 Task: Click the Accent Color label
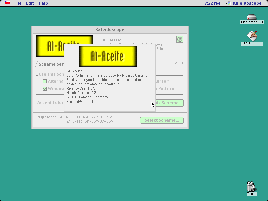(x=50, y=103)
